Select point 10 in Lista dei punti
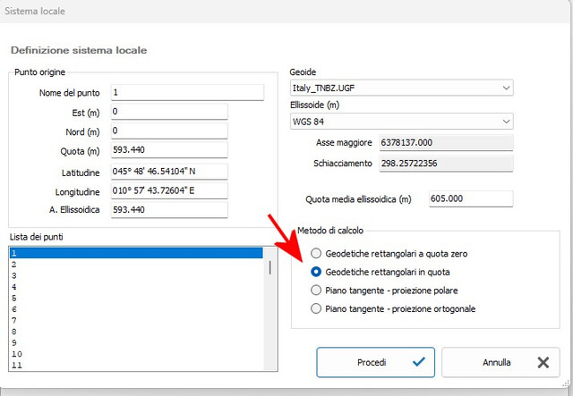 point(136,354)
